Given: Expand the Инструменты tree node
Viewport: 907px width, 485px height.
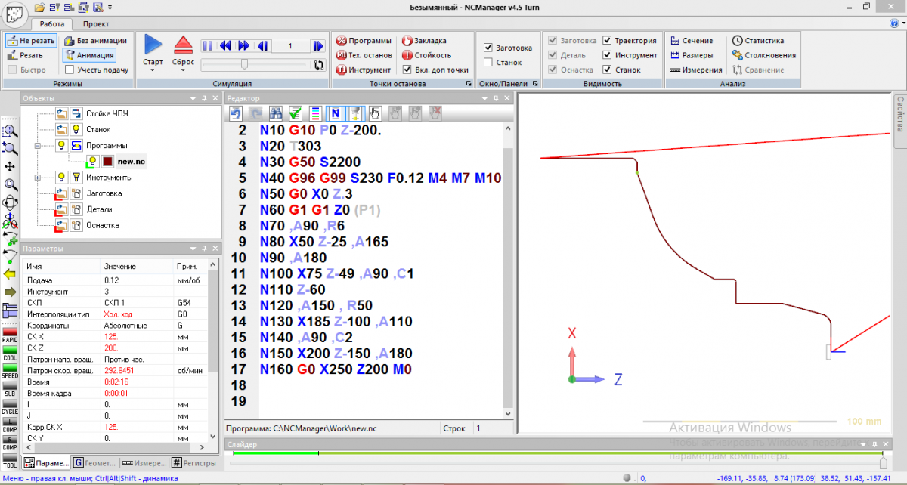Looking at the screenshot, I should pos(38,178).
